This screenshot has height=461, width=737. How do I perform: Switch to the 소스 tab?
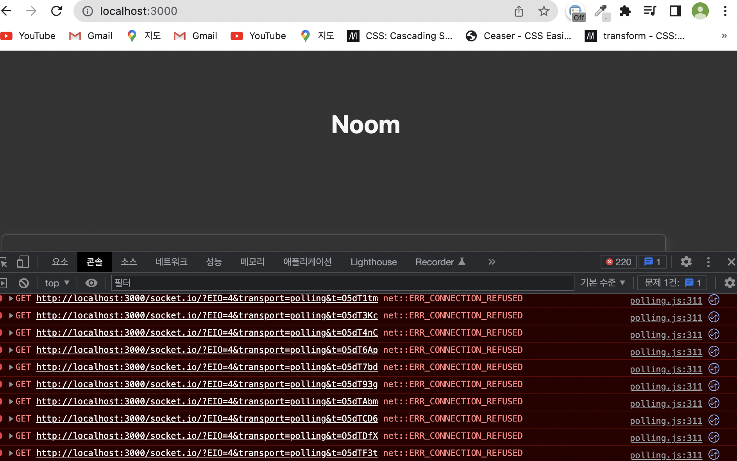click(x=129, y=262)
